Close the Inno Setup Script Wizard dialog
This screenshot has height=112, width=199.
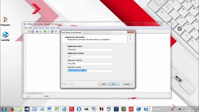tap(131, 32)
